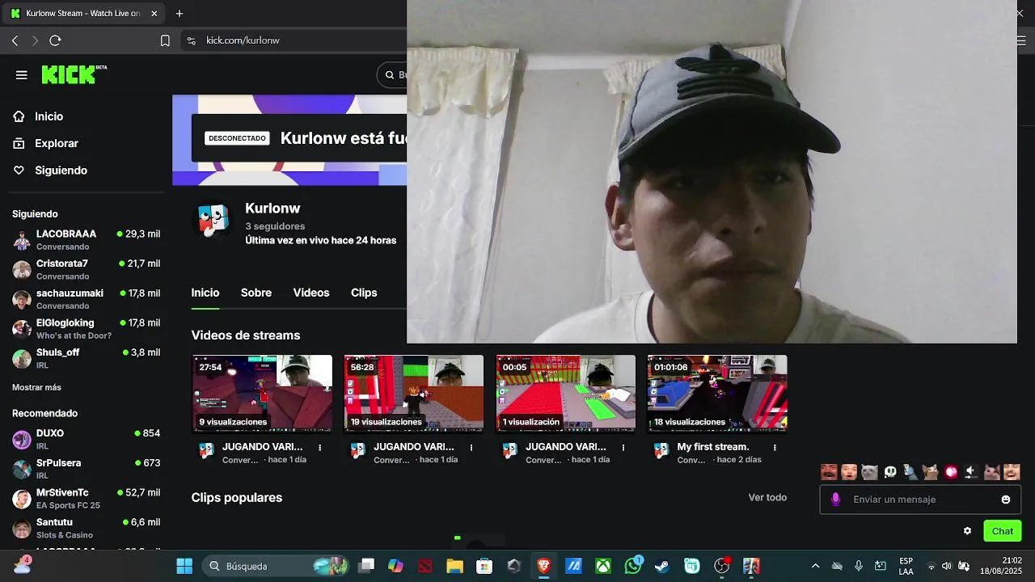Open the Windows Start menu
This screenshot has height=582, width=1035.
coord(184,566)
